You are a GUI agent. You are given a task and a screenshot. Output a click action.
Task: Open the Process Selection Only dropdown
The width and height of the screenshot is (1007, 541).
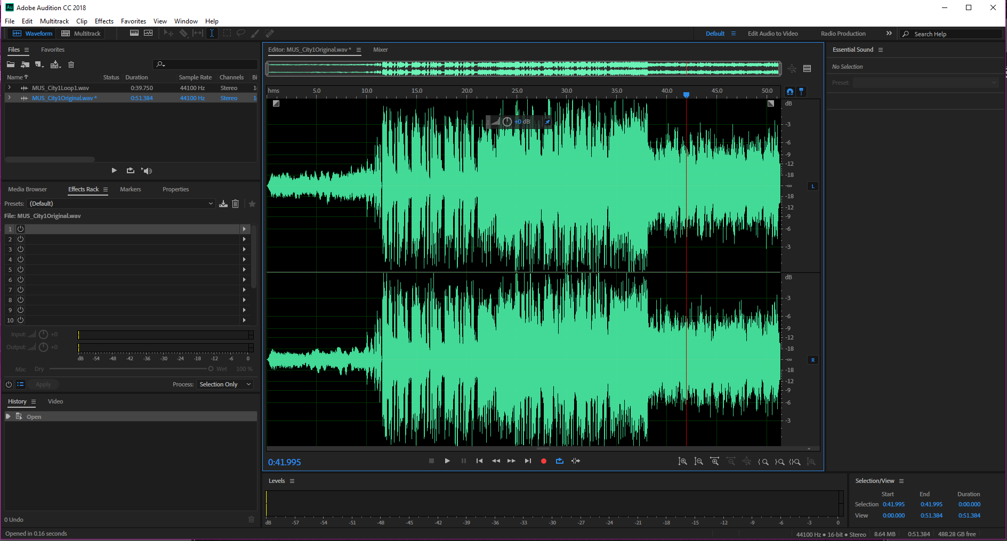[224, 384]
